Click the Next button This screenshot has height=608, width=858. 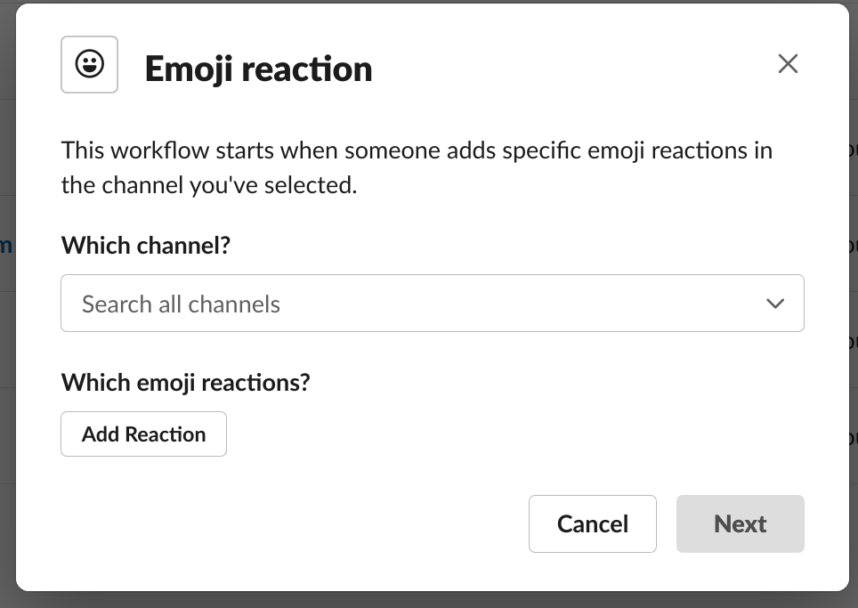740,523
